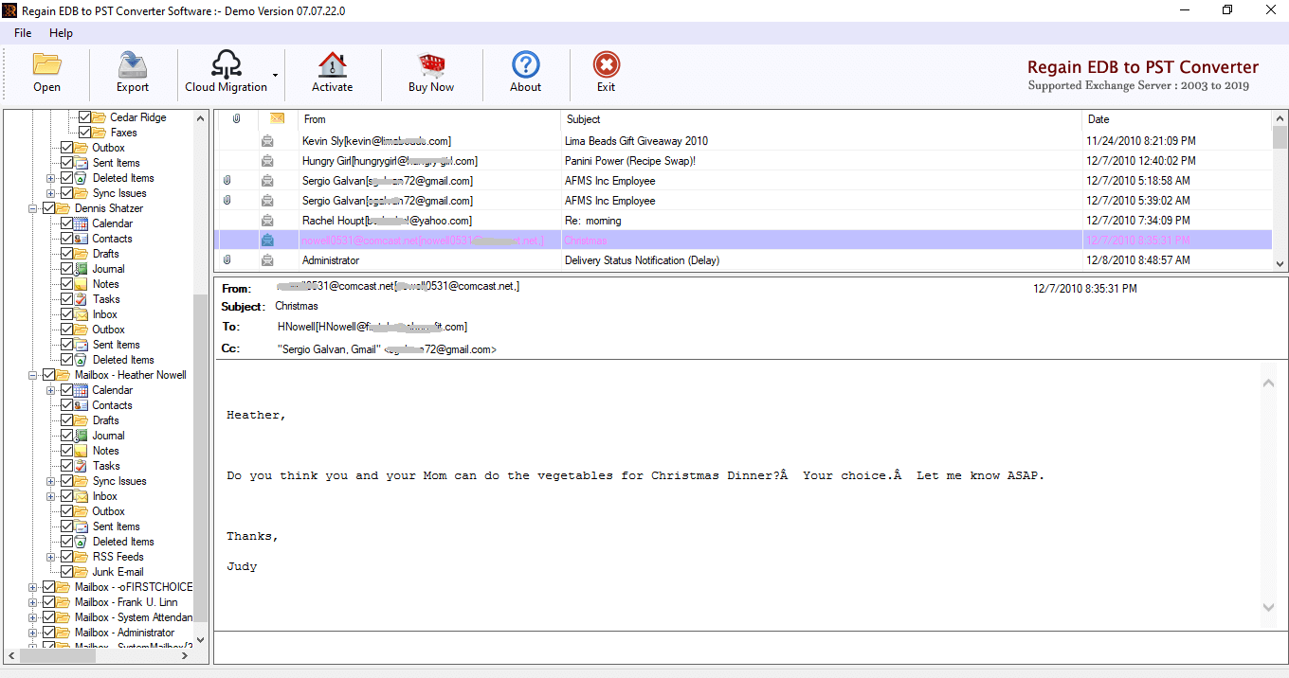Click Tasks icon under Dennis Shatzer
1289x678 pixels.
tap(82, 299)
